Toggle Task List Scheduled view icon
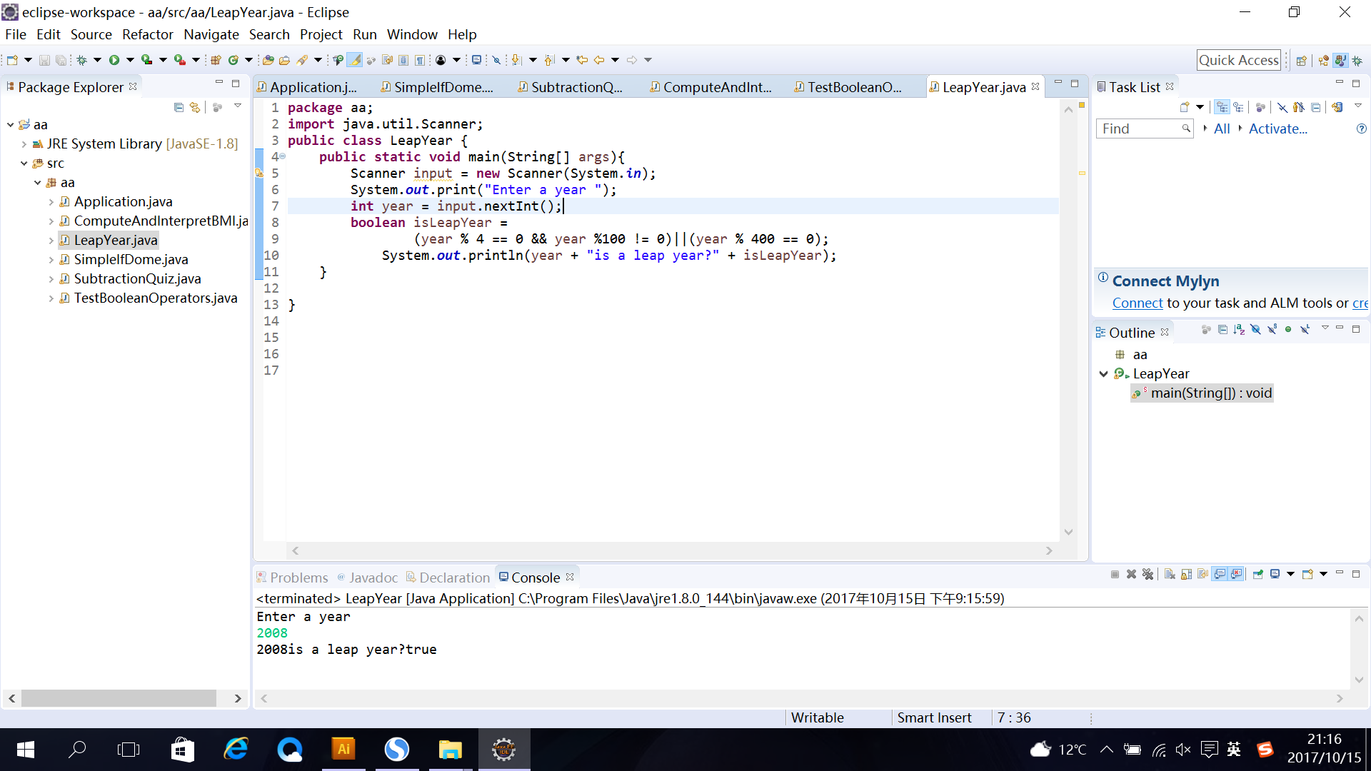The height and width of the screenshot is (771, 1371). 1239,107
